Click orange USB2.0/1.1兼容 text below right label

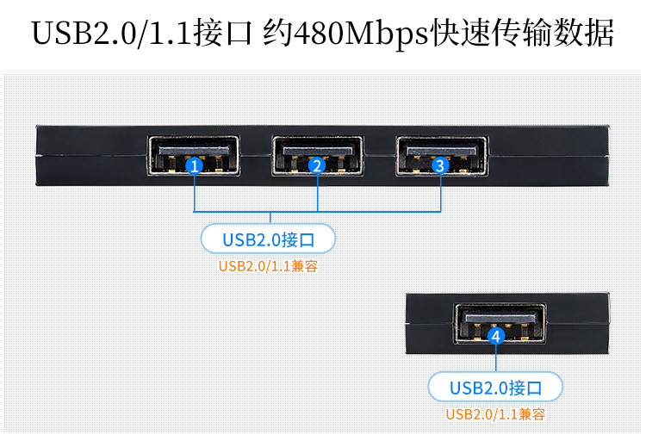click(x=495, y=414)
